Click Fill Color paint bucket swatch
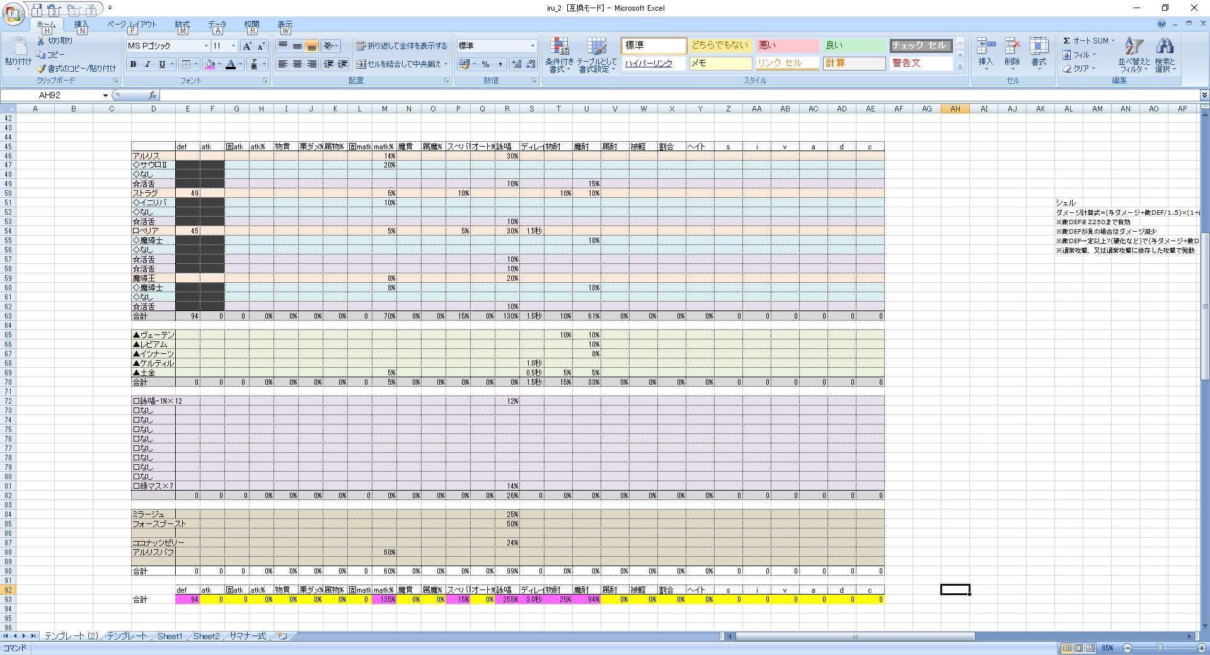This screenshot has height=655, width=1210. coord(210,64)
